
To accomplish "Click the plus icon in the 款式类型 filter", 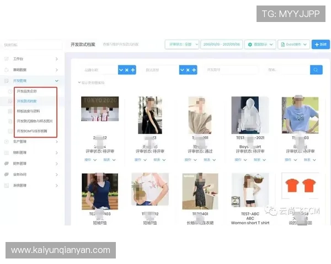I will pyautogui.click(x=194, y=70).
